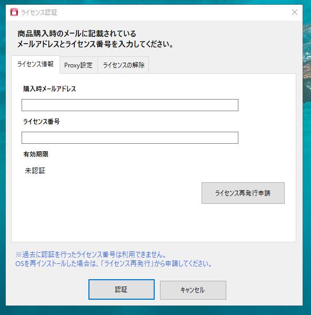Click the ライセンス番号 field label
Screen dimensions: 311x315
(x=42, y=122)
